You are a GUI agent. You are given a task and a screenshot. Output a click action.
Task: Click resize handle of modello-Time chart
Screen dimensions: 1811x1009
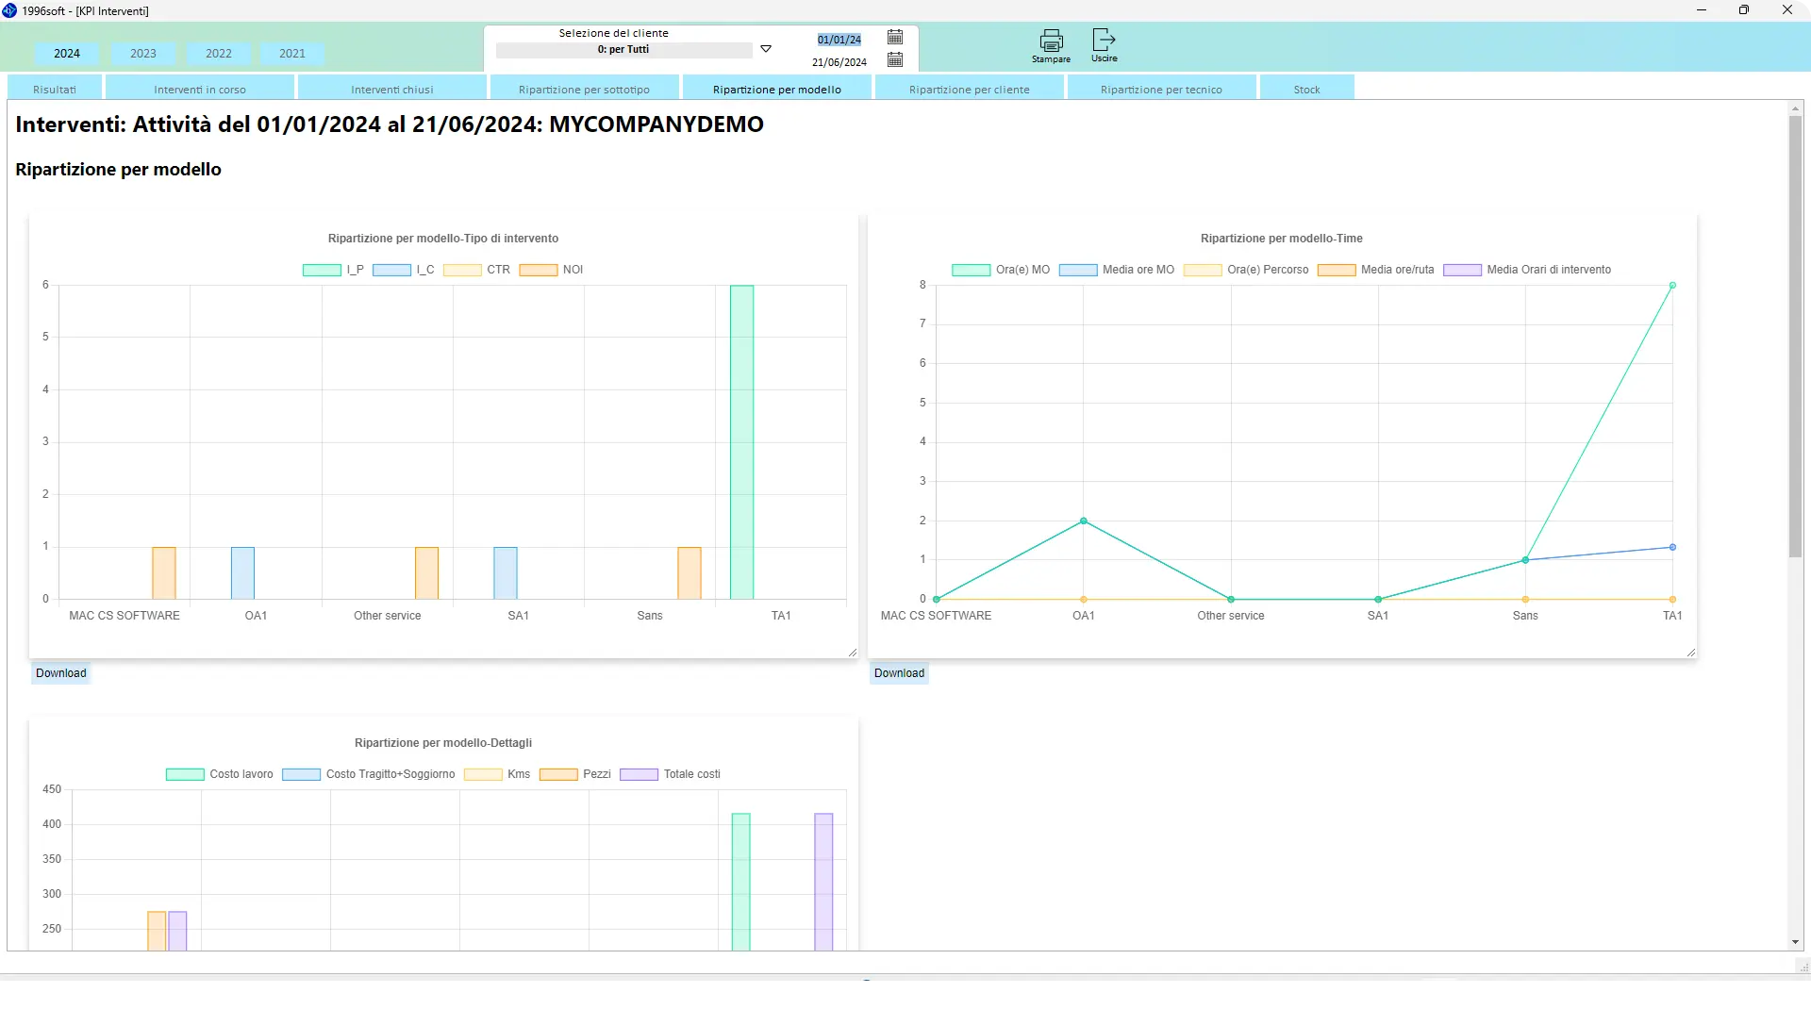click(x=1690, y=653)
